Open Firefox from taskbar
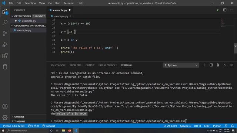The width and height of the screenshot is (237, 133). click(x=70, y=130)
